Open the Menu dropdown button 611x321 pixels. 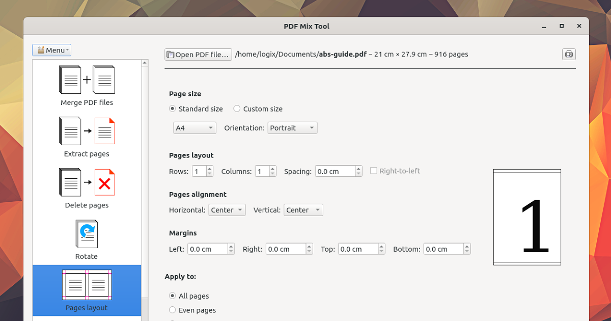pyautogui.click(x=51, y=50)
